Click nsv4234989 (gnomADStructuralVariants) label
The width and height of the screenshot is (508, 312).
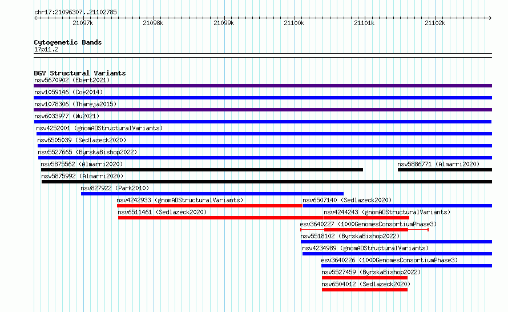[365, 248]
